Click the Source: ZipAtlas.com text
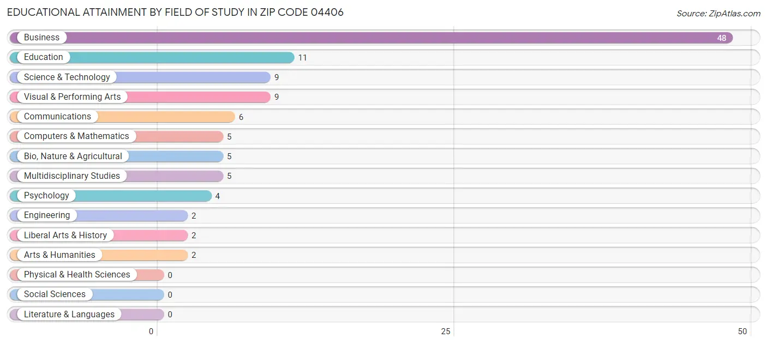The height and width of the screenshot is (344, 767). (718, 14)
